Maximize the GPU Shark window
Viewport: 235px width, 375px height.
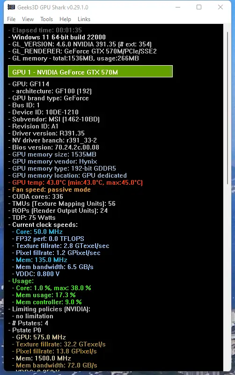click(x=198, y=7)
